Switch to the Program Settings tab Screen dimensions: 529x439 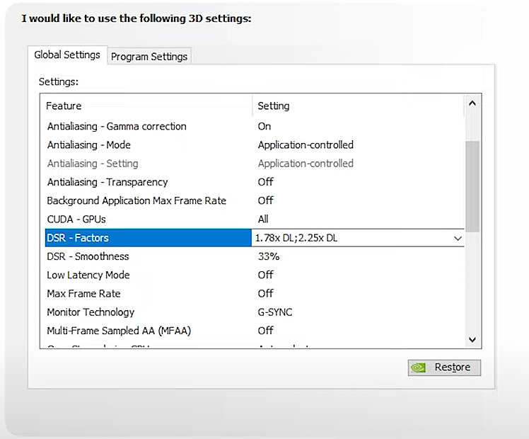click(149, 57)
